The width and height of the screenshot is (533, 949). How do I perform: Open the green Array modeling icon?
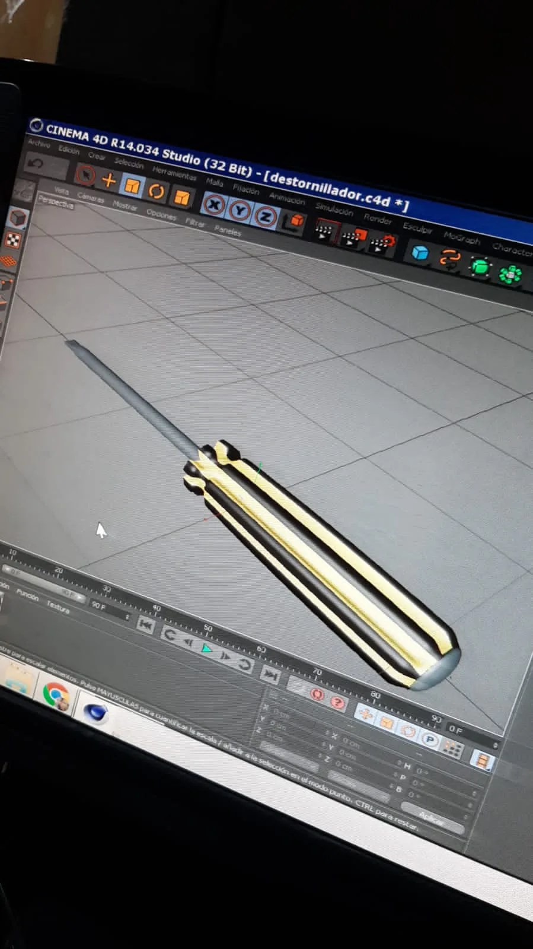tap(510, 274)
